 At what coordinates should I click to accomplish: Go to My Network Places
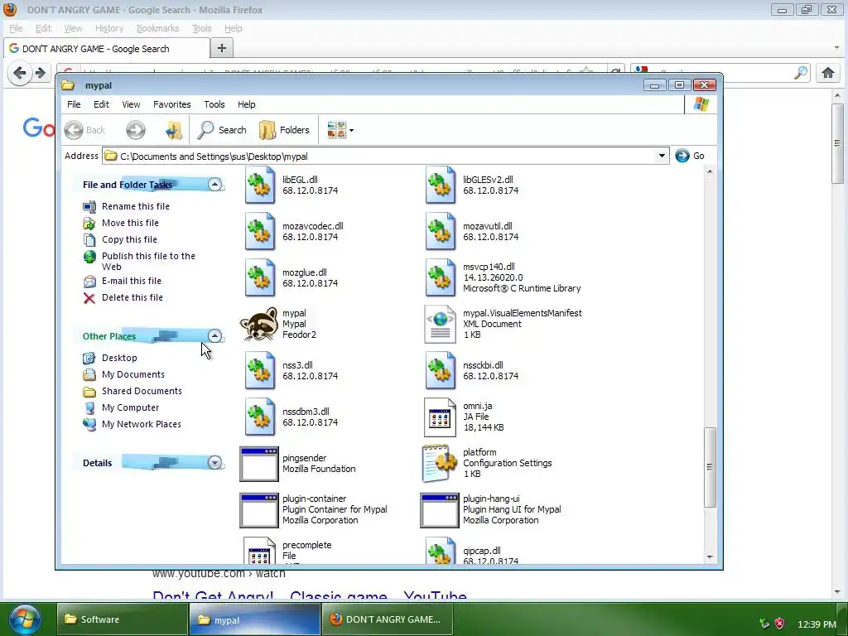pos(142,425)
